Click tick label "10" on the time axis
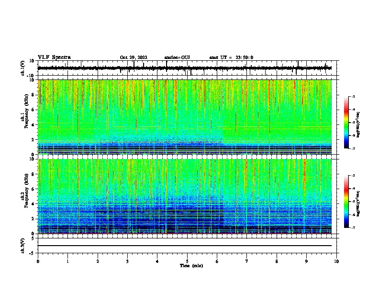Screen dimensions: 379x293 click(336, 261)
